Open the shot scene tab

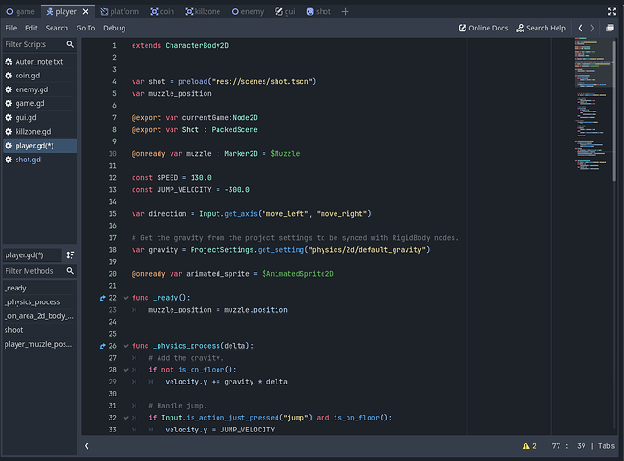pos(318,12)
